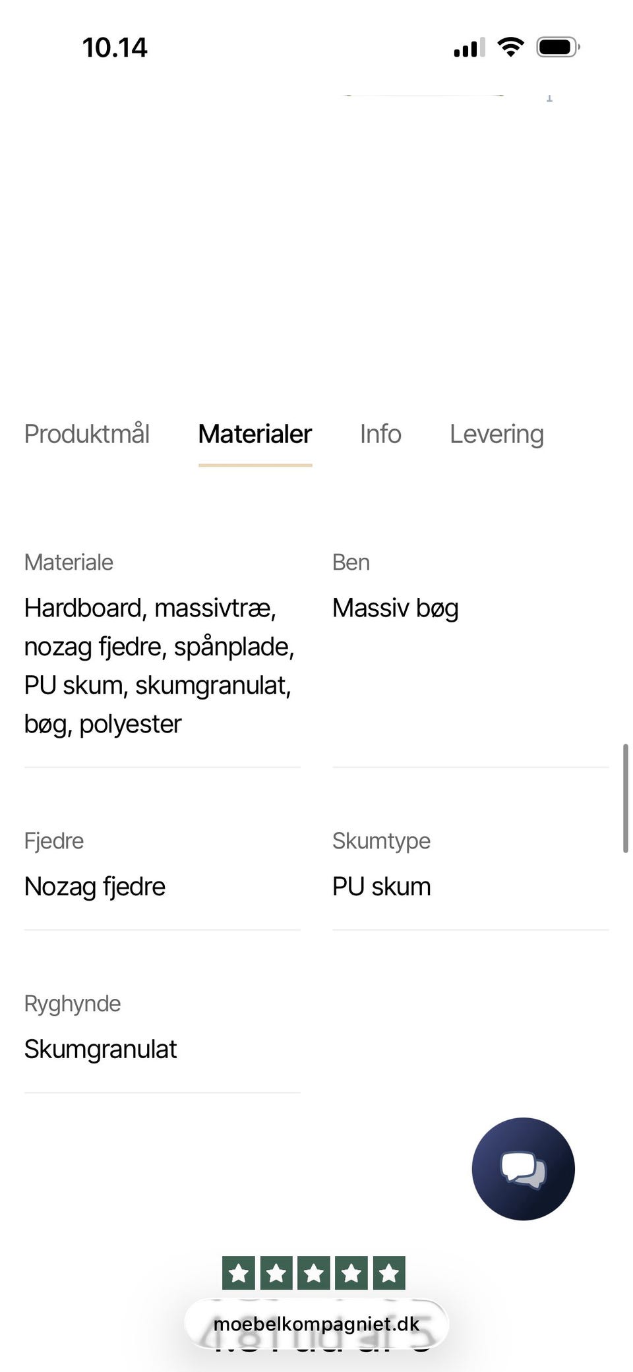Tap the Skumgranulat value under Ryghynde
Screen dimensions: 633x1372
[100, 1049]
